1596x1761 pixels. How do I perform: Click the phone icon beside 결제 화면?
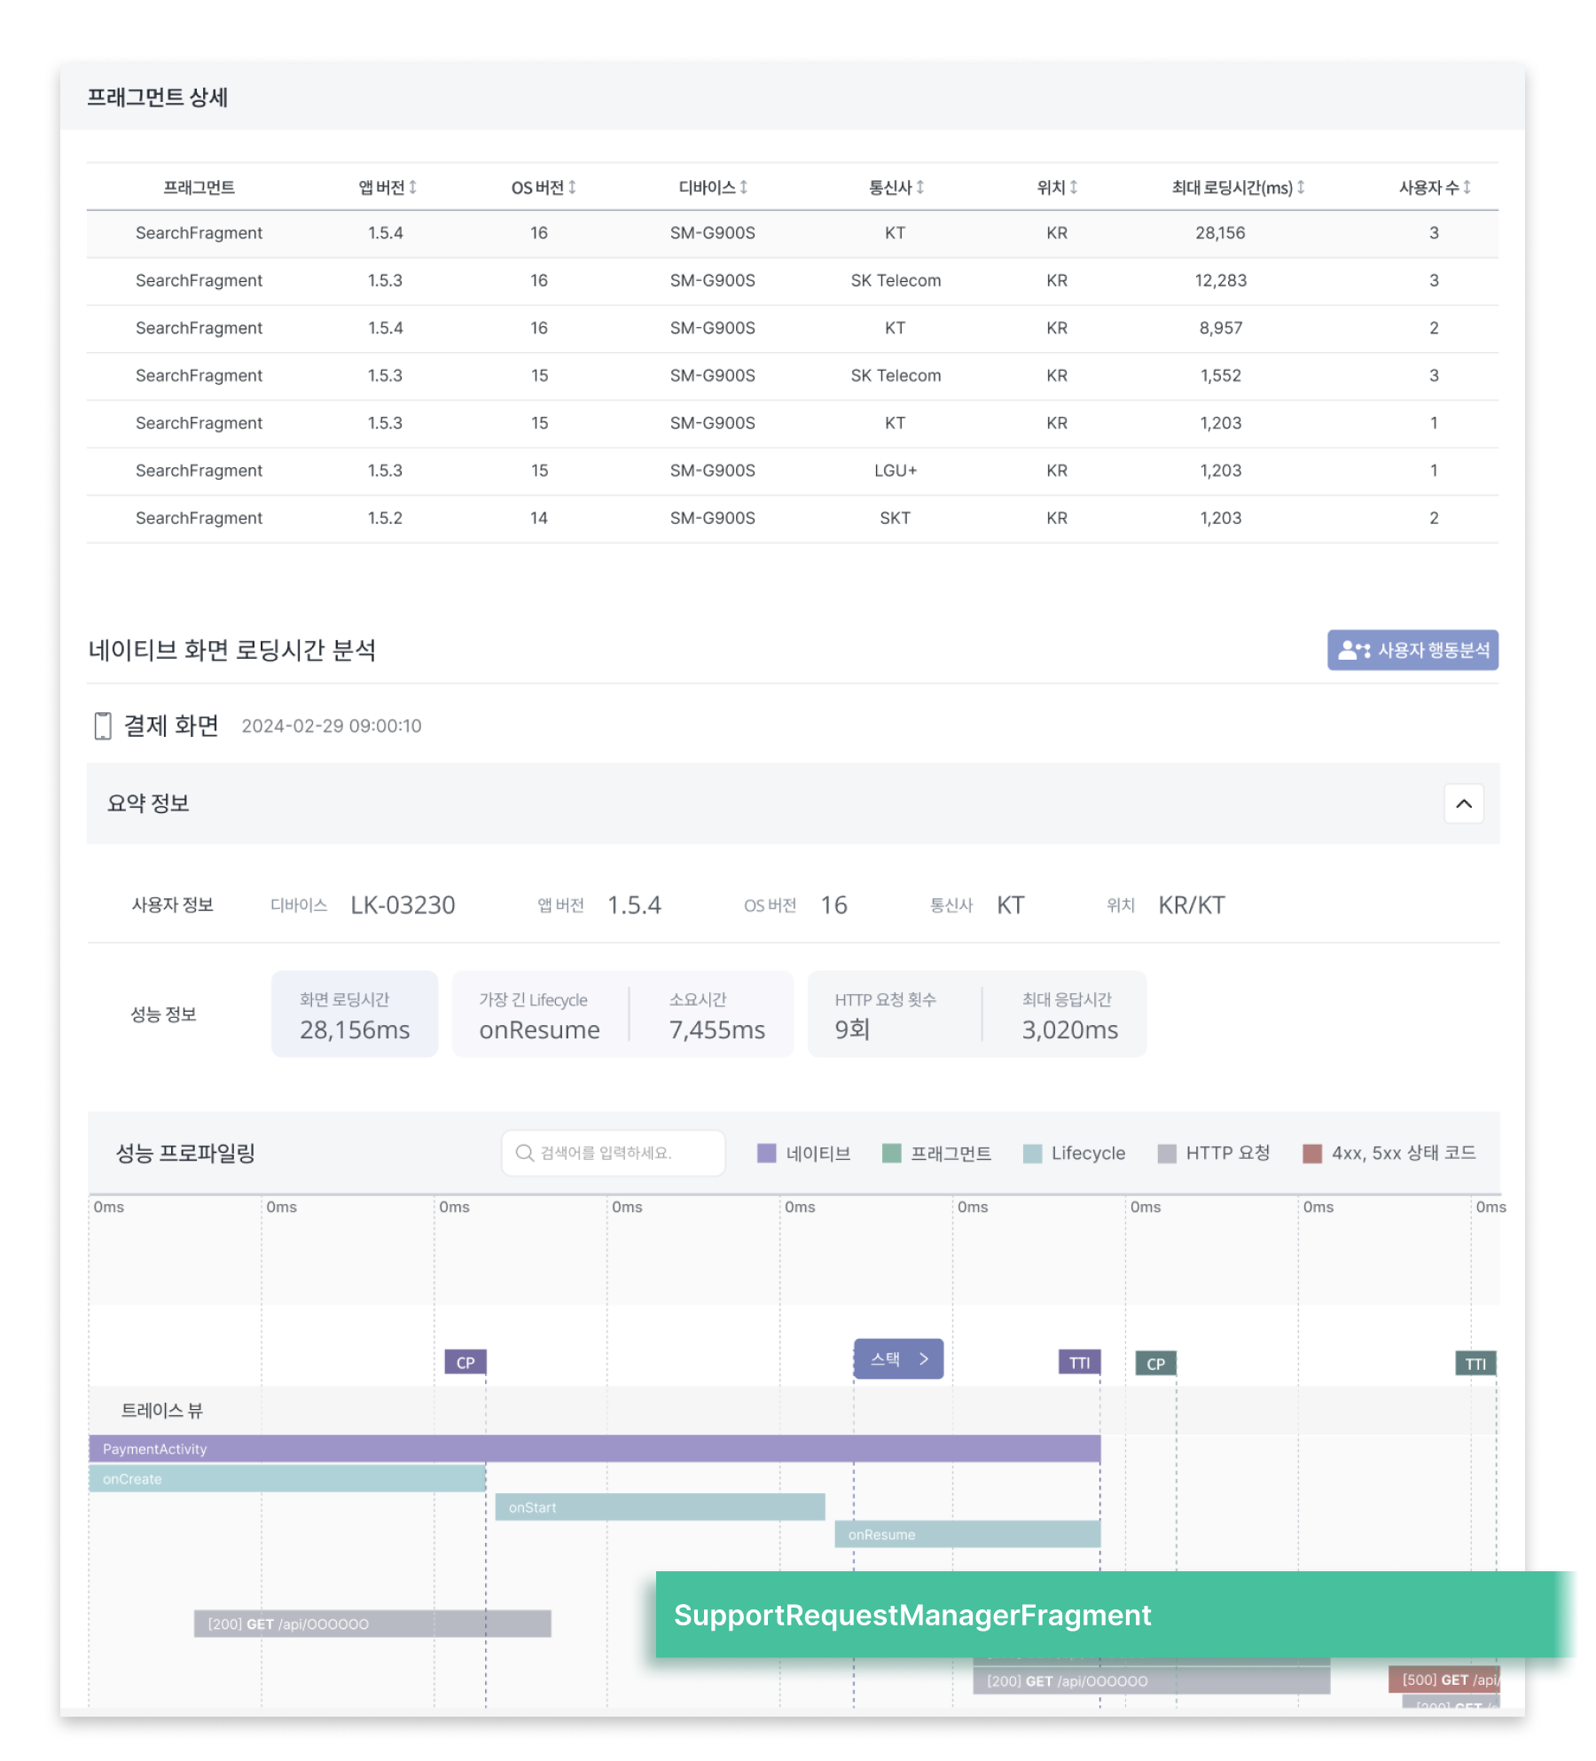(103, 725)
